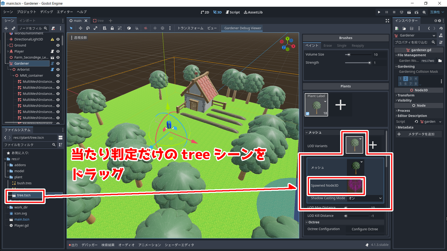Click the list selectable nodes tool
Image resolution: width=447 pixels, height=251 pixels.
tap(104, 28)
